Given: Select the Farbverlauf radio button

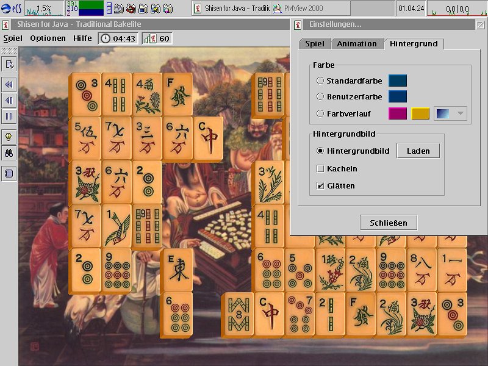Looking at the screenshot, I should 320,113.
